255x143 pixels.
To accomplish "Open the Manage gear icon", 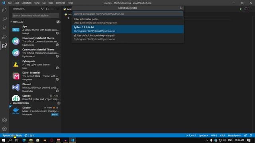I will 4,129.
